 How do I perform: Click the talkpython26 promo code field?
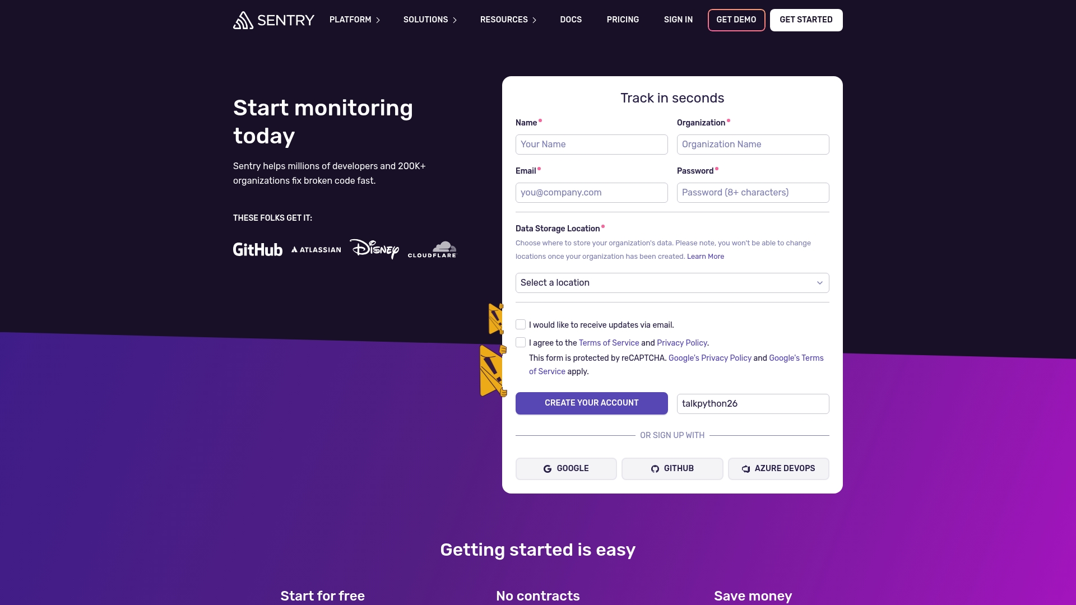pos(753,404)
